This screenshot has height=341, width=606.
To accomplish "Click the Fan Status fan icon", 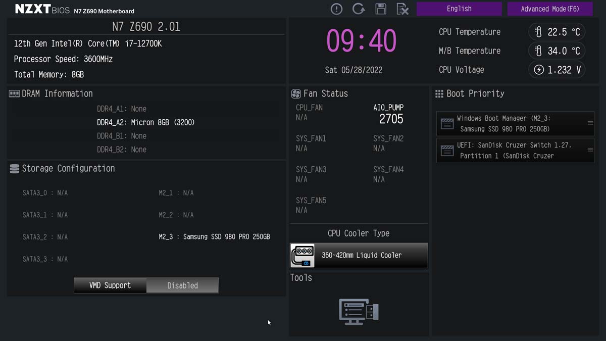I will (x=296, y=93).
